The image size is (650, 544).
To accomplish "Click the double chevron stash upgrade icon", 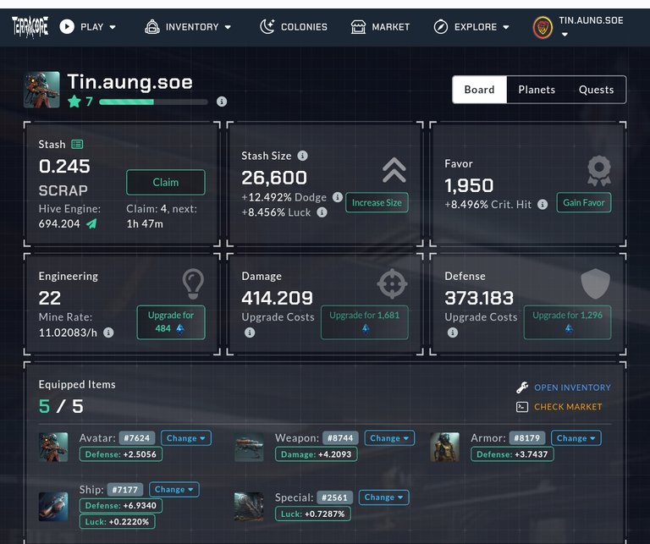I will tap(394, 170).
